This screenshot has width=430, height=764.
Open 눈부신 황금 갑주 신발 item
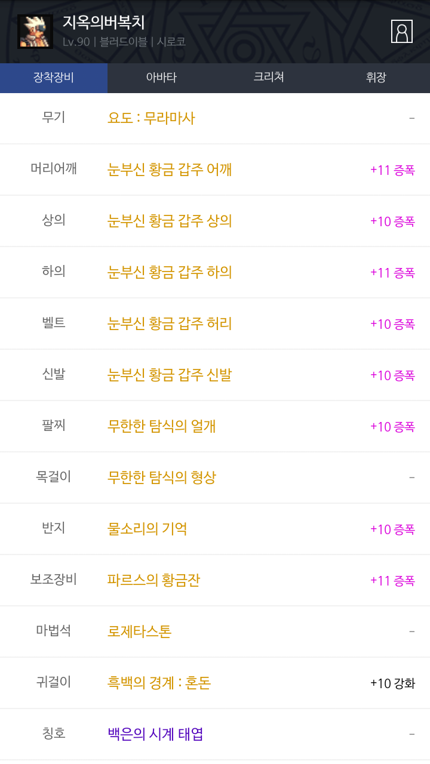170,375
